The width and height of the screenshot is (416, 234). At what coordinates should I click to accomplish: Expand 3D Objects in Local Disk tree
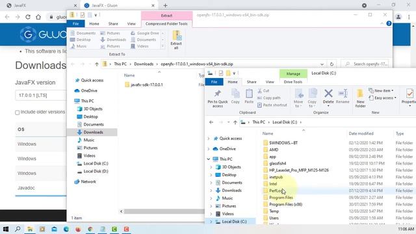tap(211, 167)
